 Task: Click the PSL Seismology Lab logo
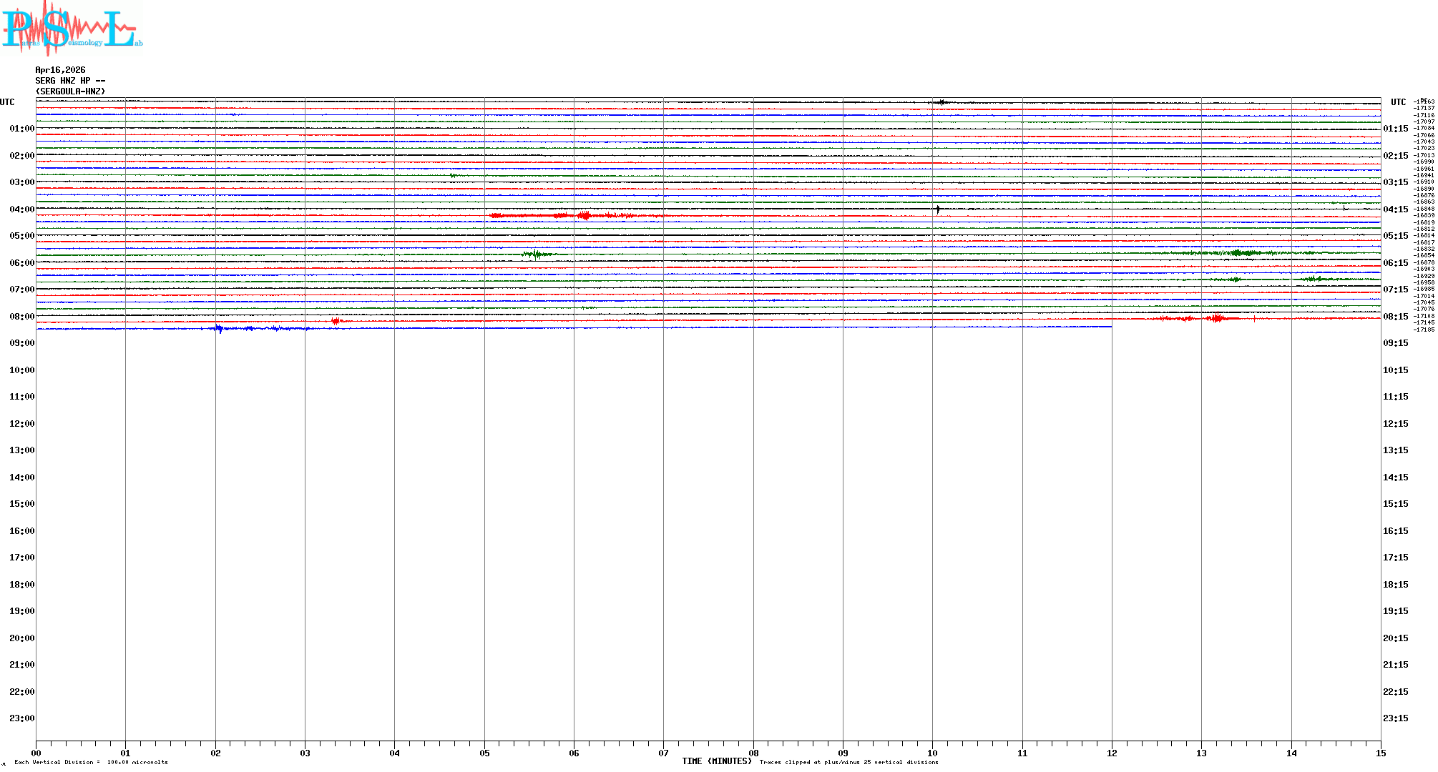click(72, 29)
